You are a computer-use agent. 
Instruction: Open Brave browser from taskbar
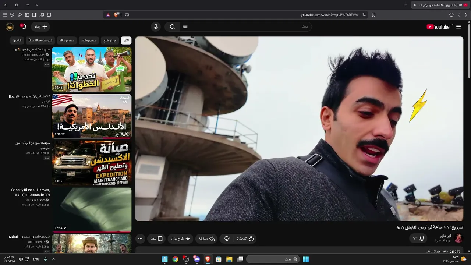208,259
